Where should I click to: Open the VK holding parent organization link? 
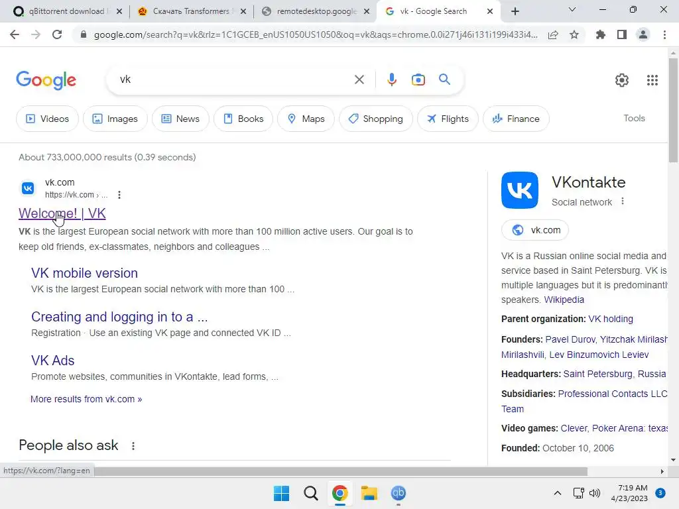611,319
